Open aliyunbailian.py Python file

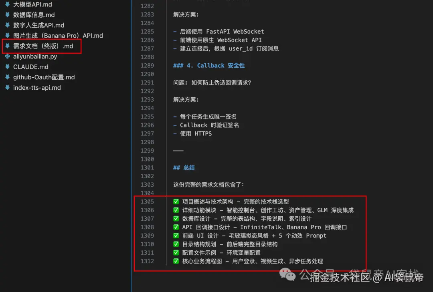tap(35, 56)
